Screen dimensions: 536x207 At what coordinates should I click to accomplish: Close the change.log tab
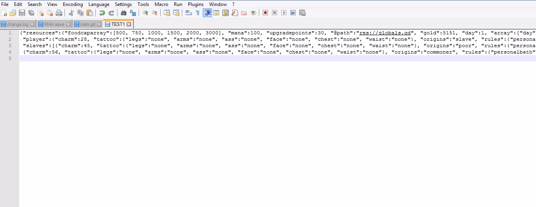pos(32,24)
